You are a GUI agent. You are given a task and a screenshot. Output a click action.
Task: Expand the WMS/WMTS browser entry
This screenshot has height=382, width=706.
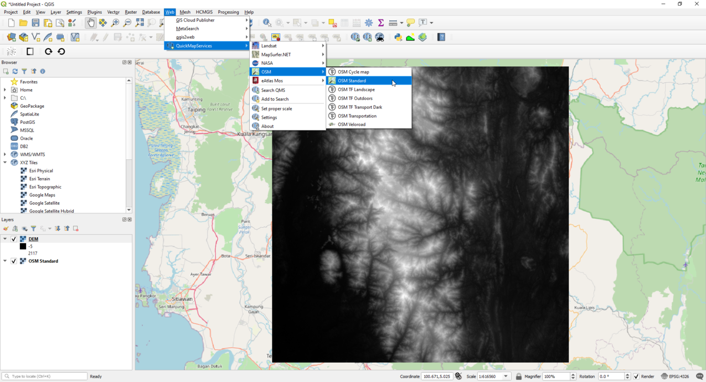tap(4, 154)
